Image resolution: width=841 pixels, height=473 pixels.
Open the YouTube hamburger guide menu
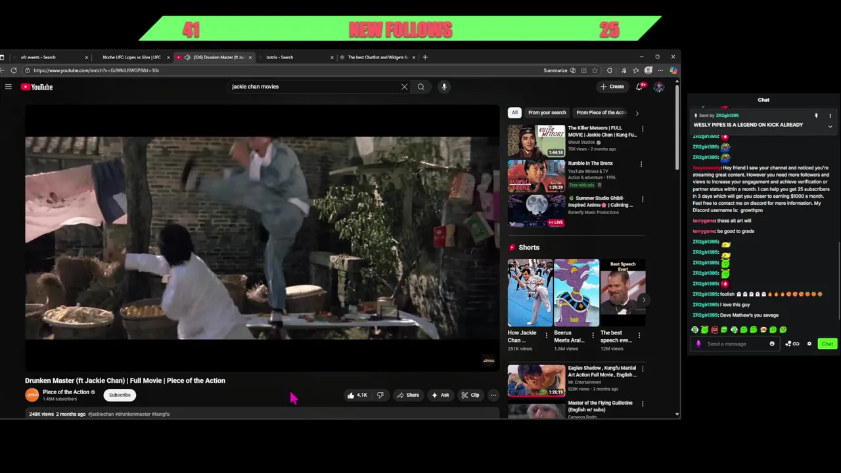(x=8, y=87)
